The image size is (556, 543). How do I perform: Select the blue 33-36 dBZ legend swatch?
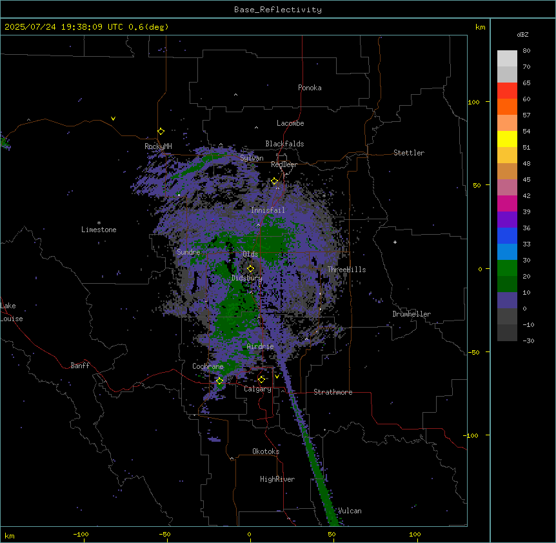[x=507, y=235]
